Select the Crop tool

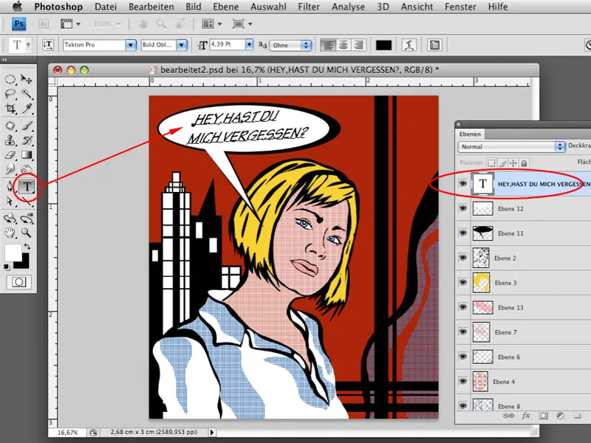pyautogui.click(x=10, y=109)
